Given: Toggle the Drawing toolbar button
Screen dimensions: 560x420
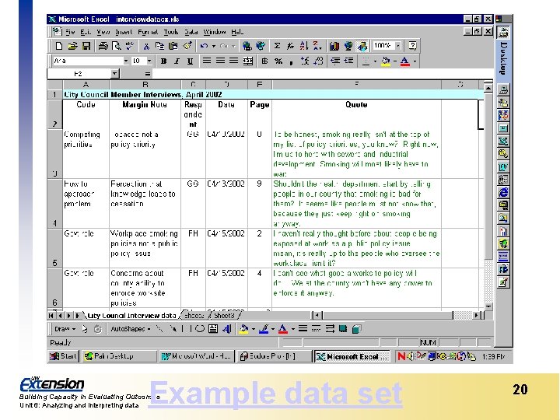Looking at the screenshot, I should pos(362,46).
